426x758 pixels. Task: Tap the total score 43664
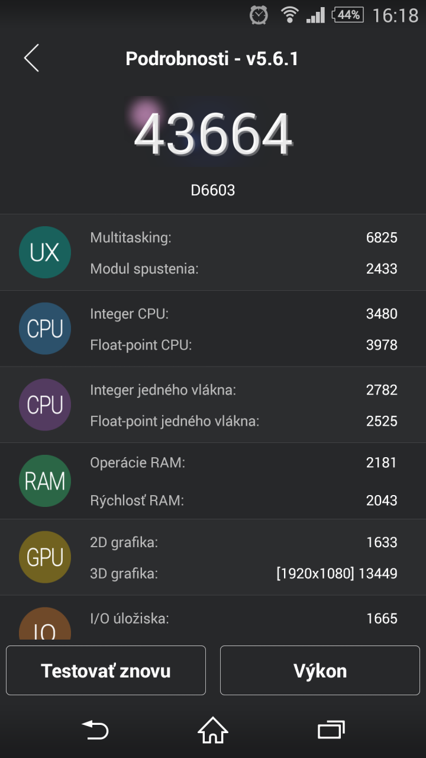(x=213, y=134)
